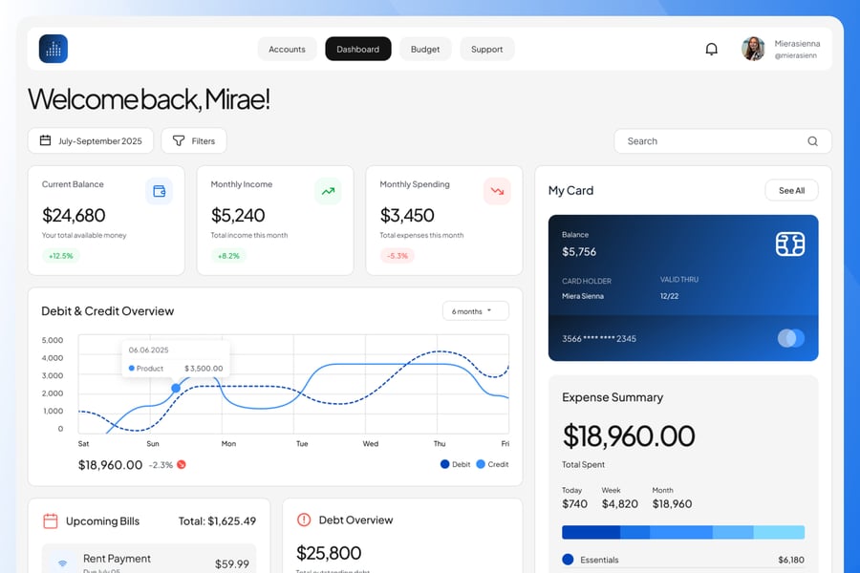Click the Upcoming Bills calendar icon

click(51, 520)
